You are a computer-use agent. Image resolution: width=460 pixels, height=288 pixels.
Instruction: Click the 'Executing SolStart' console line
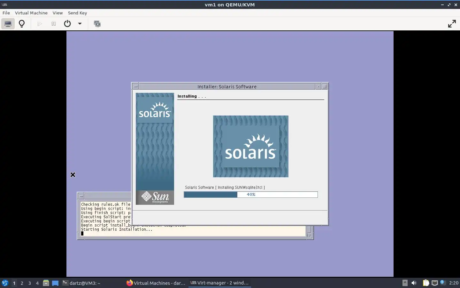tap(106, 217)
